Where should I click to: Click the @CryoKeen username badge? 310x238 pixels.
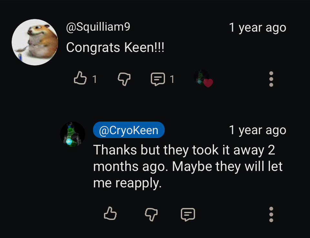[x=129, y=130]
